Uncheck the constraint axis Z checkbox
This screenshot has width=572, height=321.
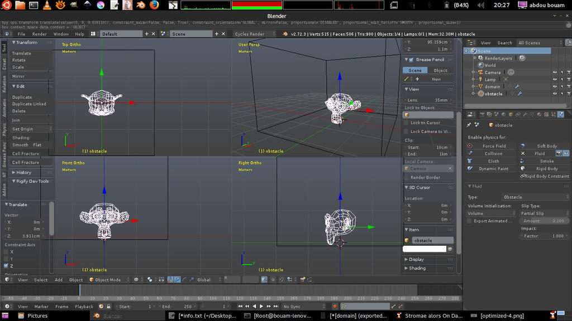tap(6, 266)
